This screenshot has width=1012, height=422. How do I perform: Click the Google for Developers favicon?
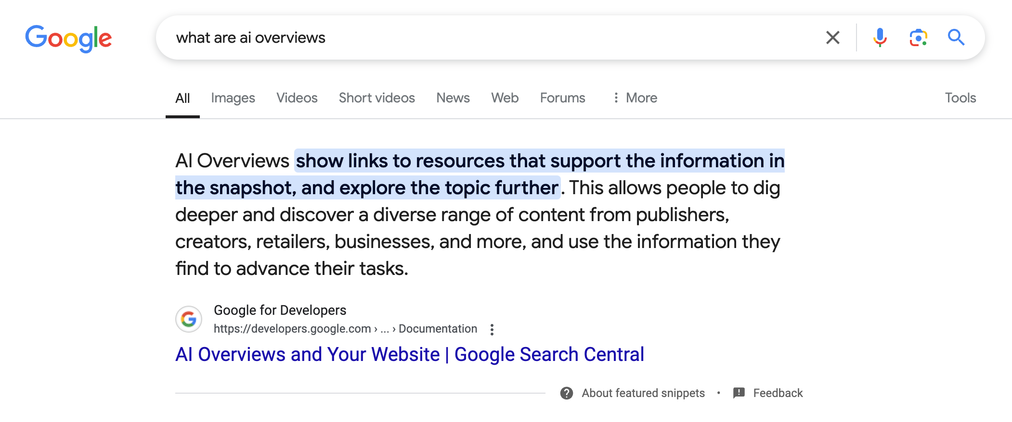pos(189,319)
